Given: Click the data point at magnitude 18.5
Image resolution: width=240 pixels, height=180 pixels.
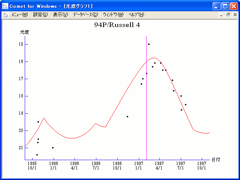Looking at the screenshot, I should click(186, 105).
